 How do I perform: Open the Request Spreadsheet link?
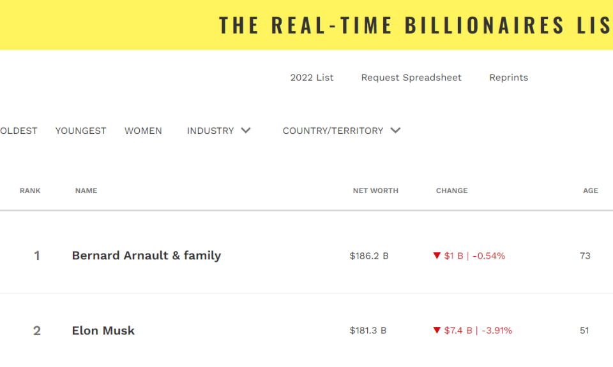[x=411, y=78]
